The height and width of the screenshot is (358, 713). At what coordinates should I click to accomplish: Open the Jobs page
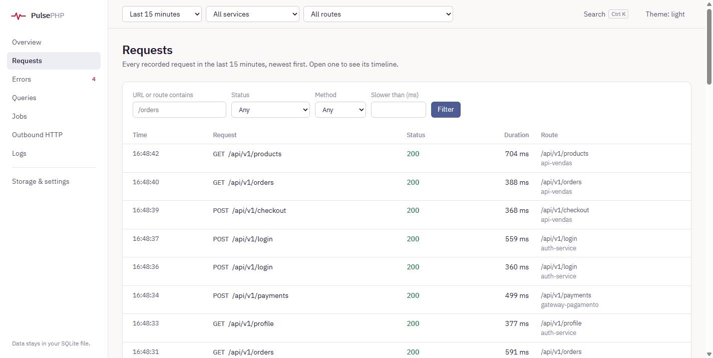point(54,116)
